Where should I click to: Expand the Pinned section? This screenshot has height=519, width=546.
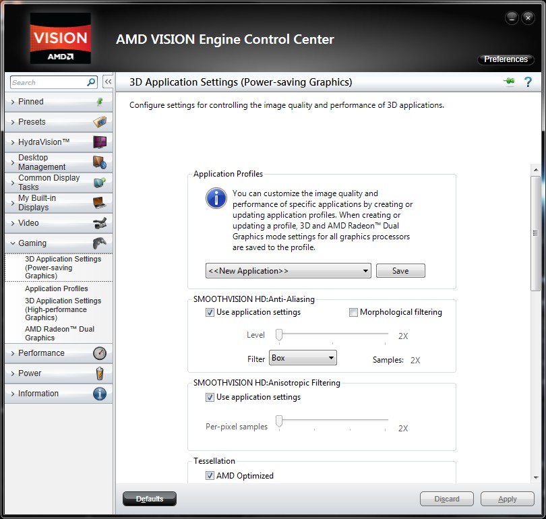59,102
